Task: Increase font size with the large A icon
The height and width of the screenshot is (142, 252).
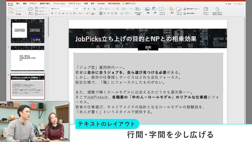Action: [85, 9]
